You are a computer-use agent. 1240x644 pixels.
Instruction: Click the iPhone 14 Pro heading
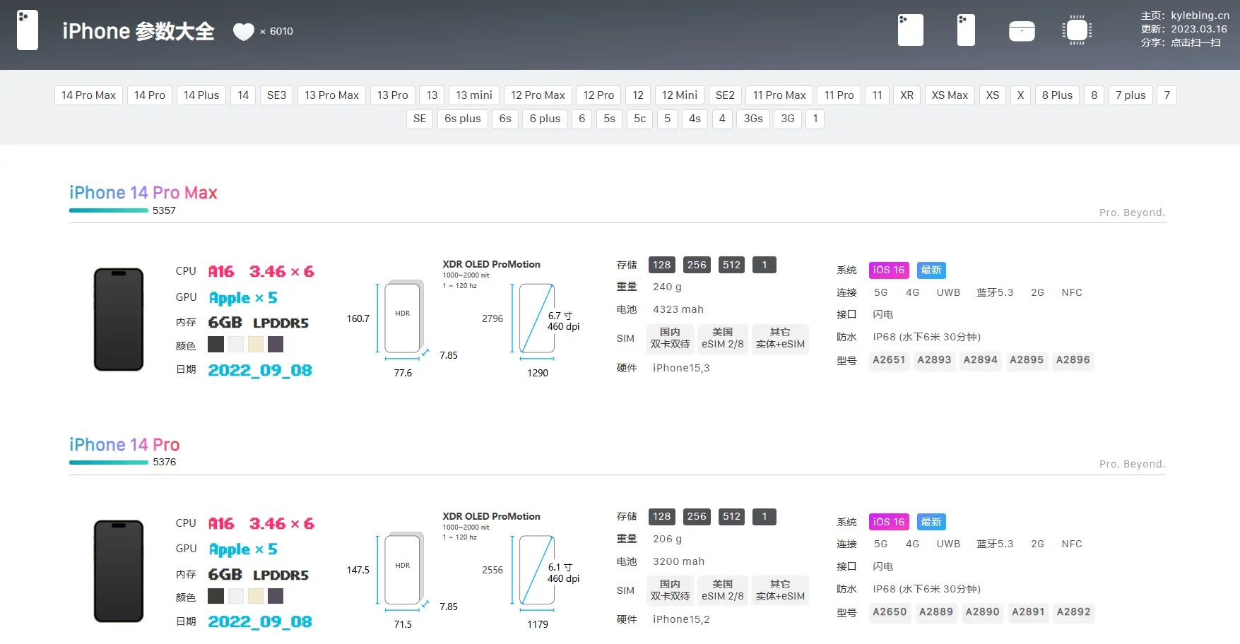pos(124,445)
